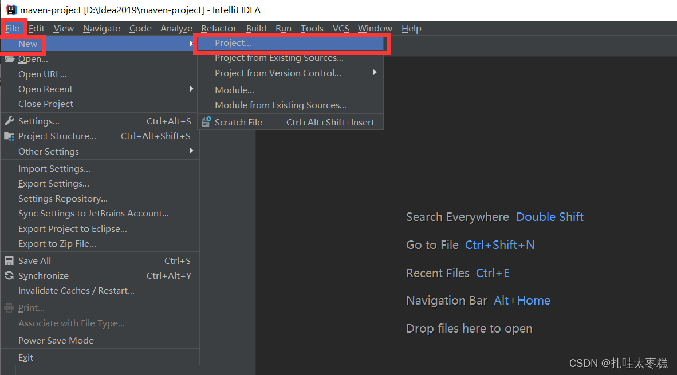The width and height of the screenshot is (677, 375).
Task: Open the View menu
Action: coord(64,29)
